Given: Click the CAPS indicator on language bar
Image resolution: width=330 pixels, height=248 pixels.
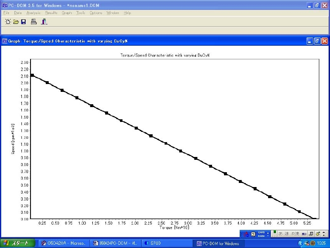Looking at the screenshot, I should pyautogui.click(x=261, y=232).
